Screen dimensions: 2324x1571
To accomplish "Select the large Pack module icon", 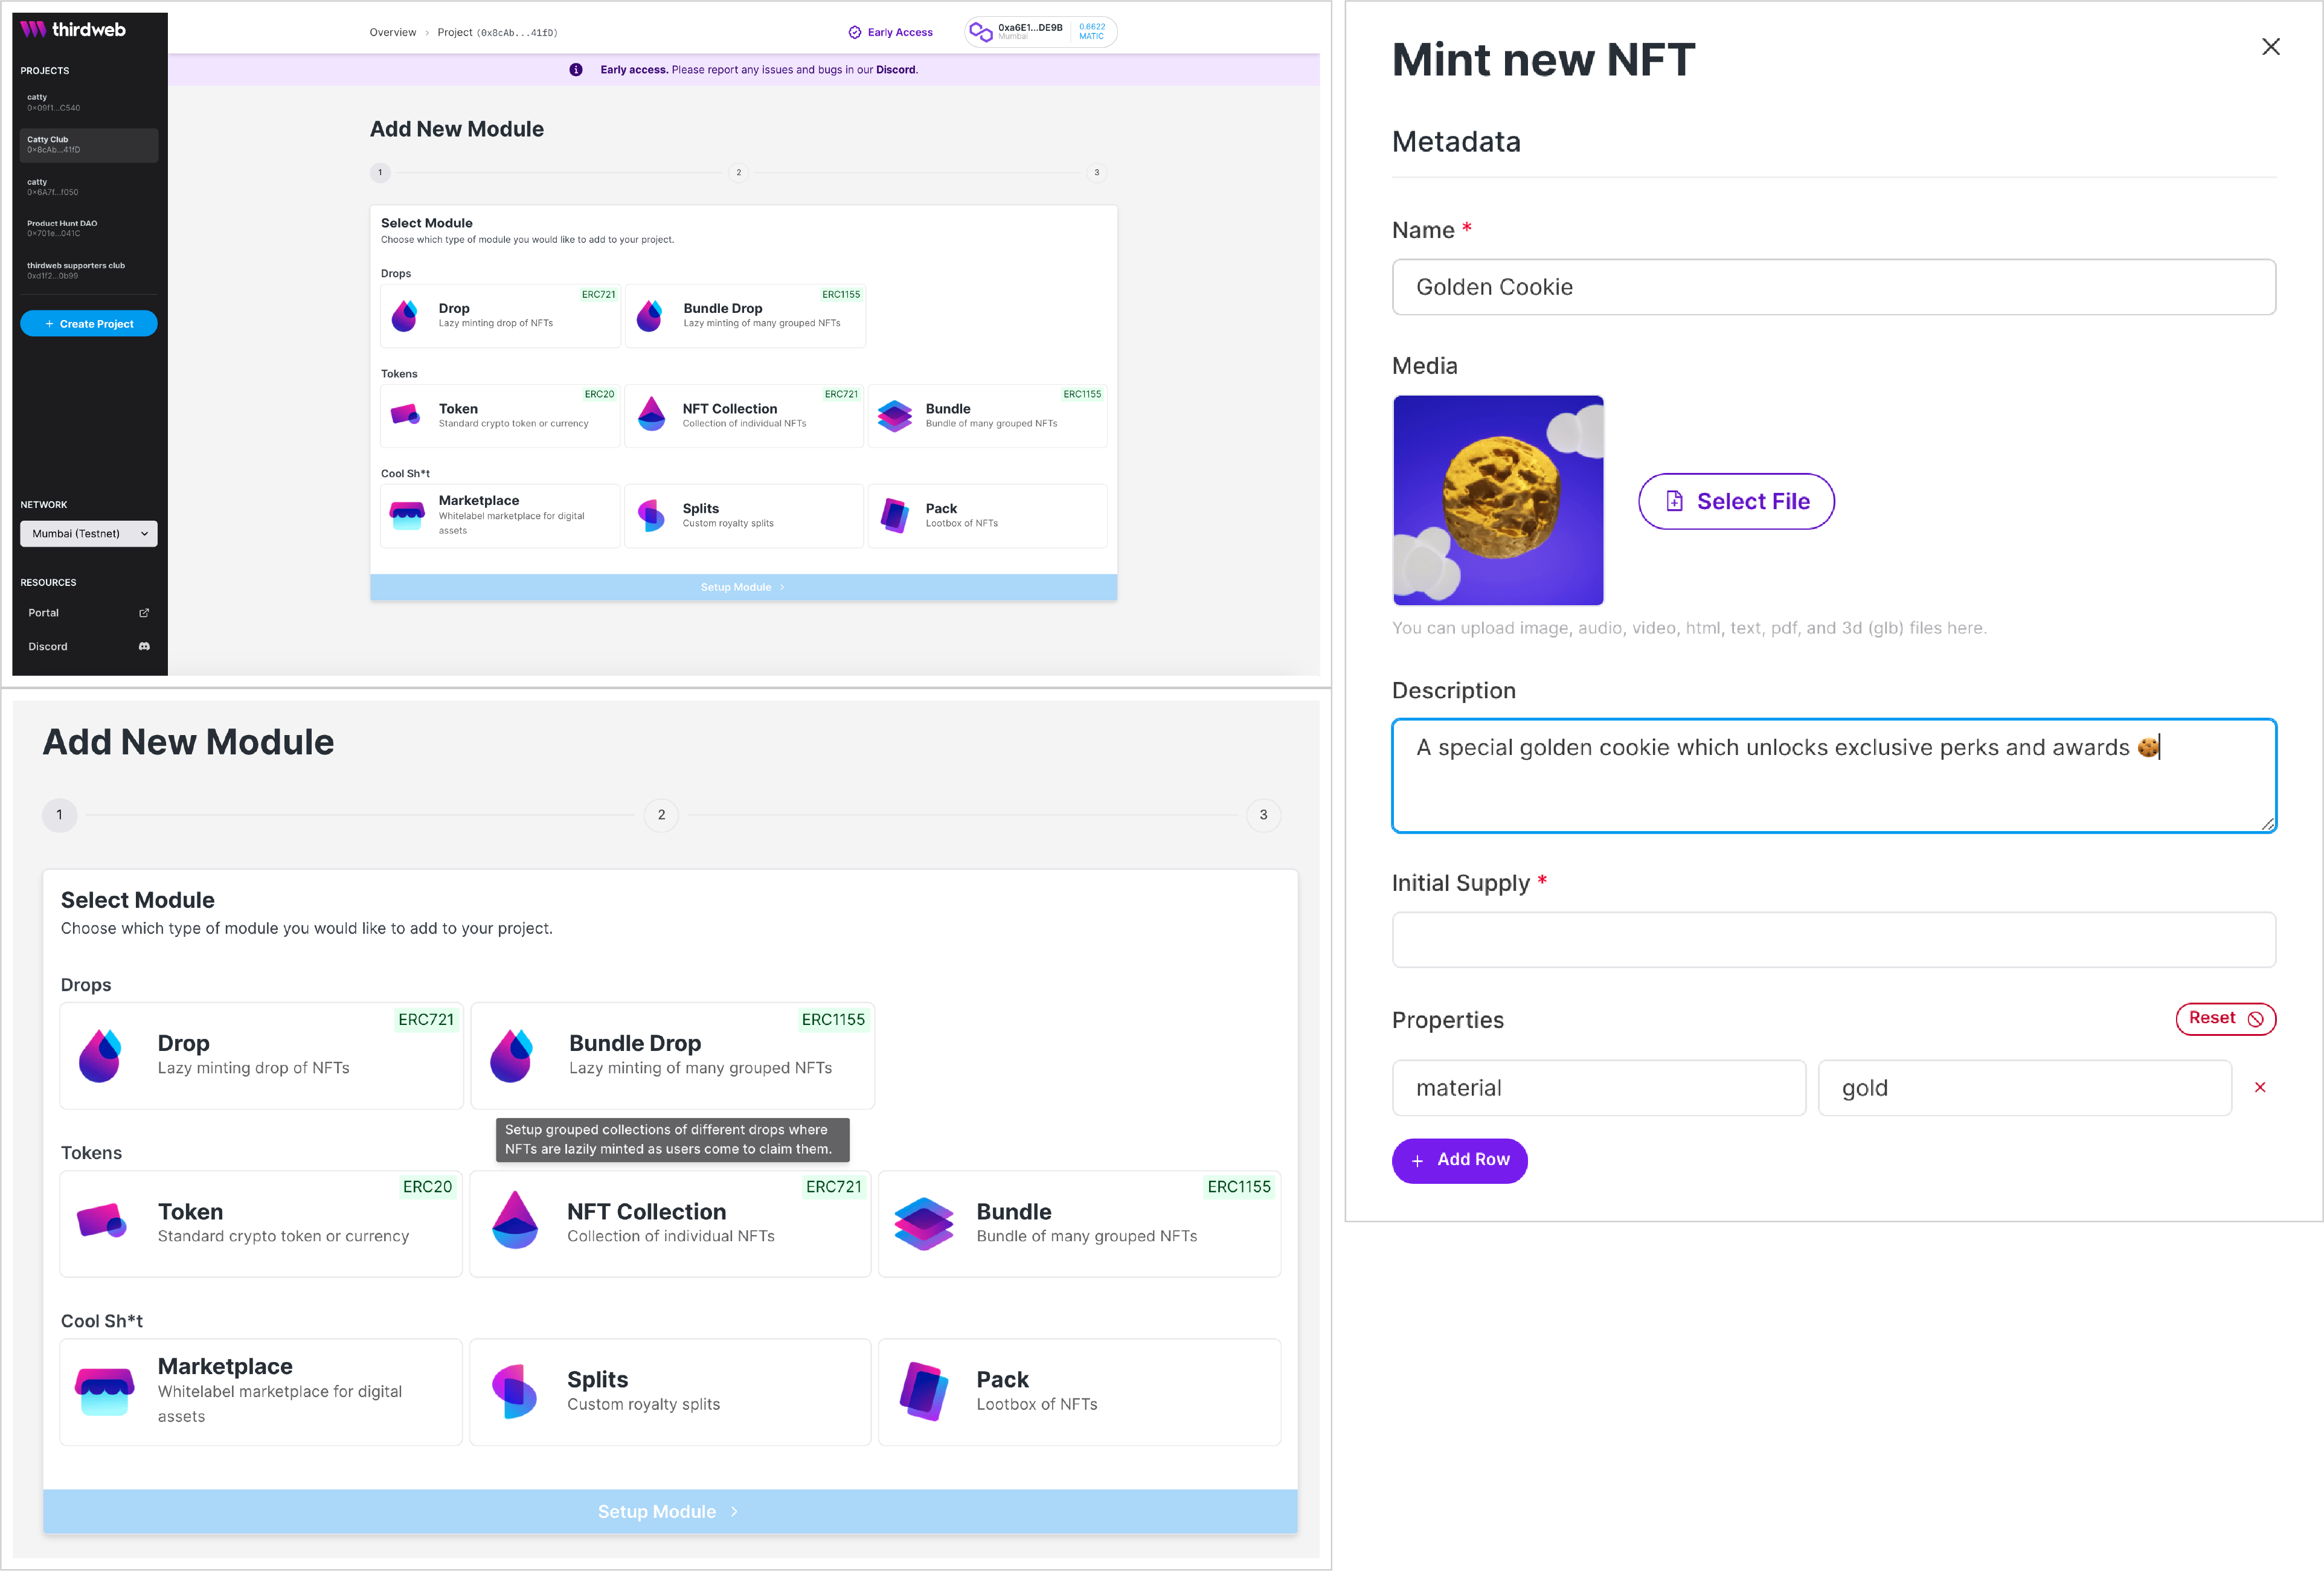I will point(923,1391).
